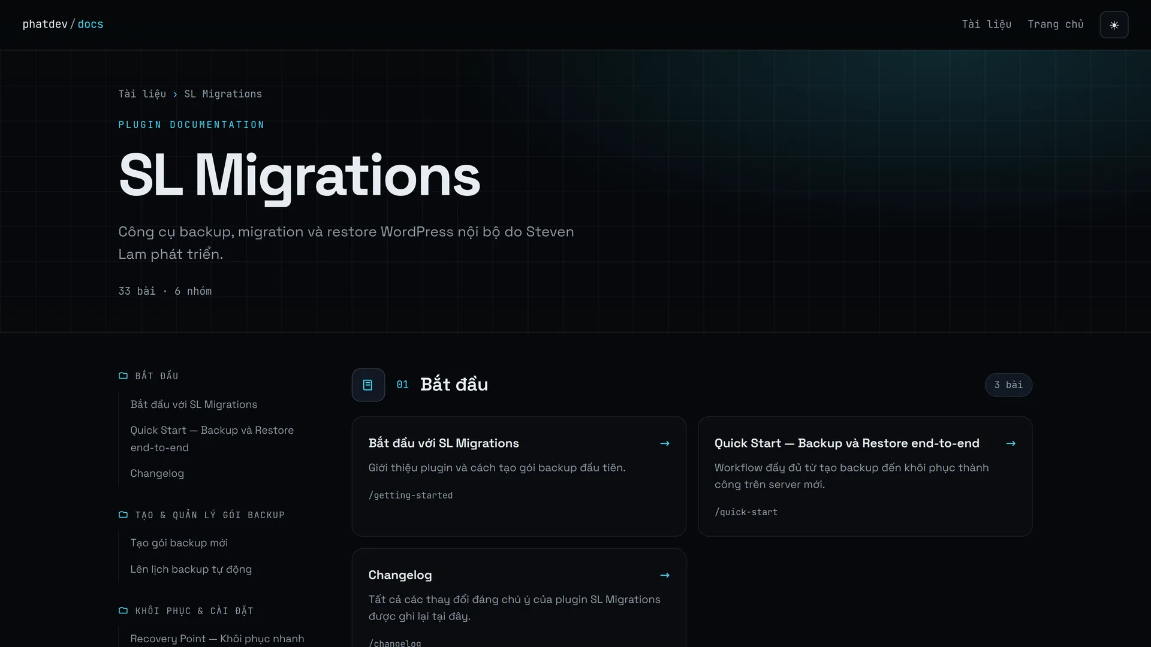The height and width of the screenshot is (647, 1151).
Task: Click the PLUGIN DOCUMENTATION label
Action: pos(191,125)
